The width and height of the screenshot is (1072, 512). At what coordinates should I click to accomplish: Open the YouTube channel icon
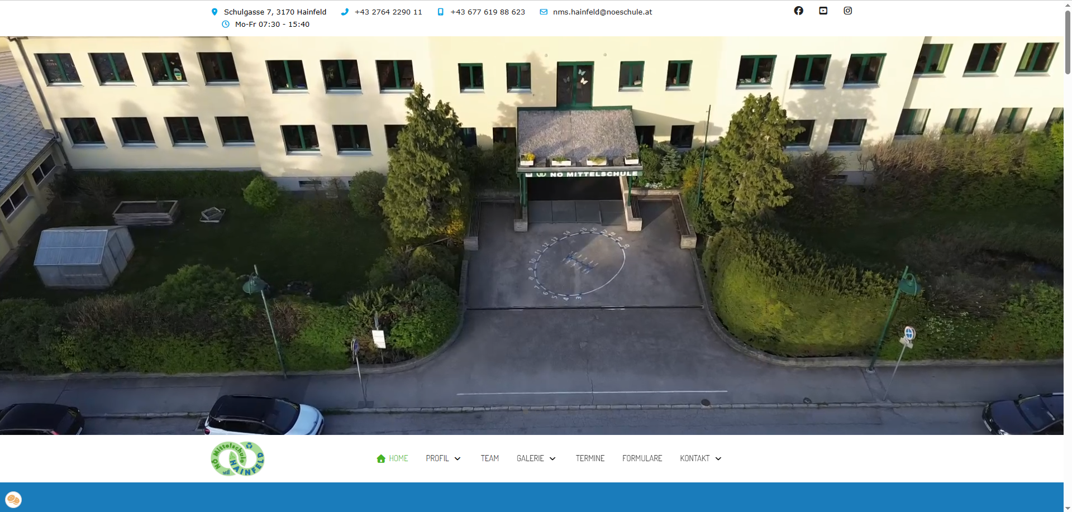(823, 11)
